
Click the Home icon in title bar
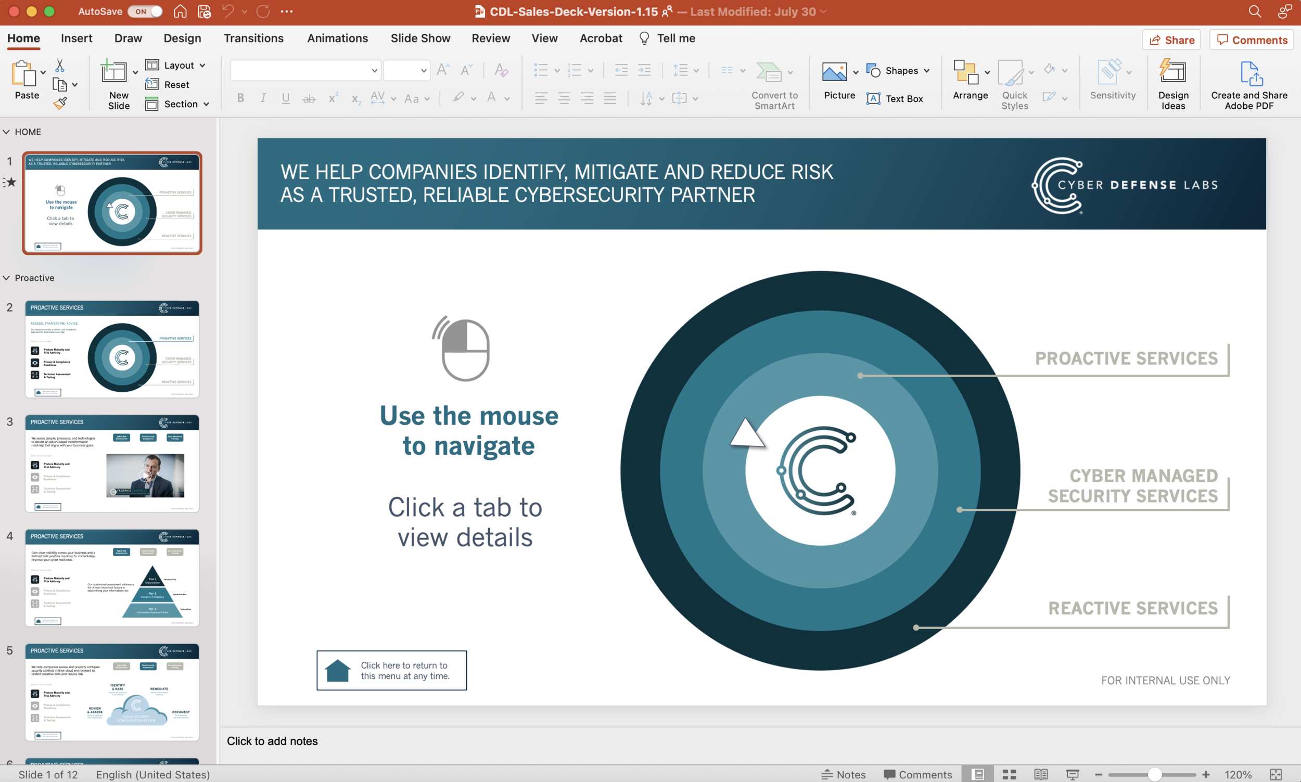(x=180, y=11)
